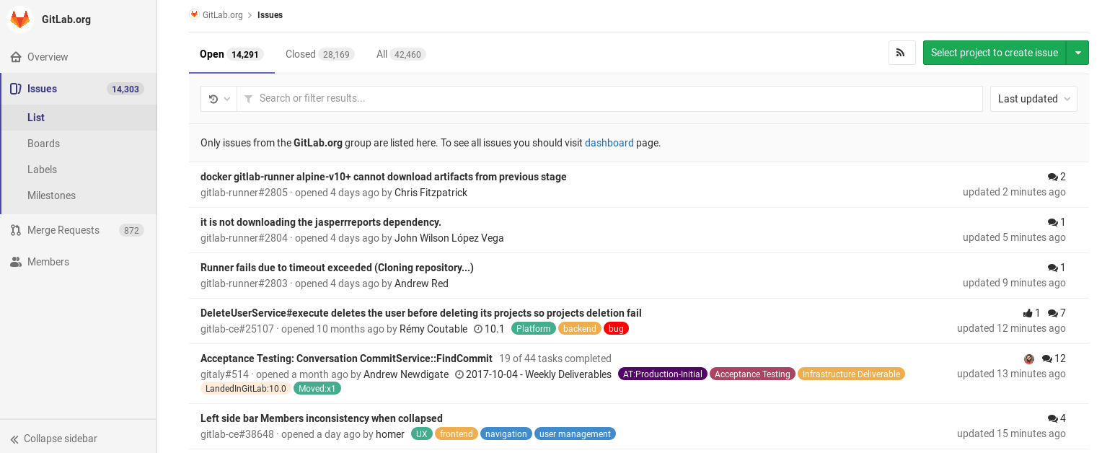Click Select project to create issue
Screen dimensions: 1102x453
[995, 52]
